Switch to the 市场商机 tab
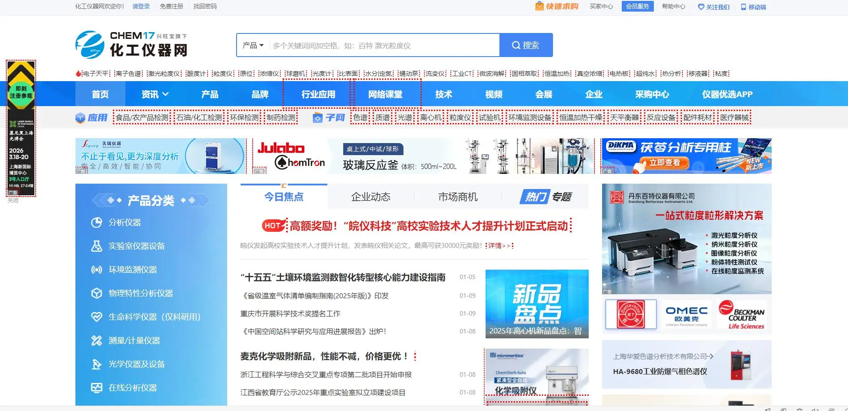This screenshot has width=848, height=411. (x=457, y=196)
